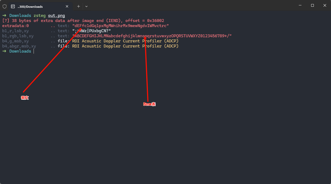Minimize the terminal window
This screenshot has height=184, width=331.
tap(300, 5)
